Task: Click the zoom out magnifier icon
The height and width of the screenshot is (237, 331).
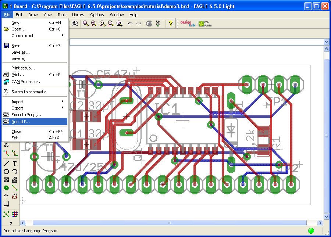Action: click(x=102, y=24)
